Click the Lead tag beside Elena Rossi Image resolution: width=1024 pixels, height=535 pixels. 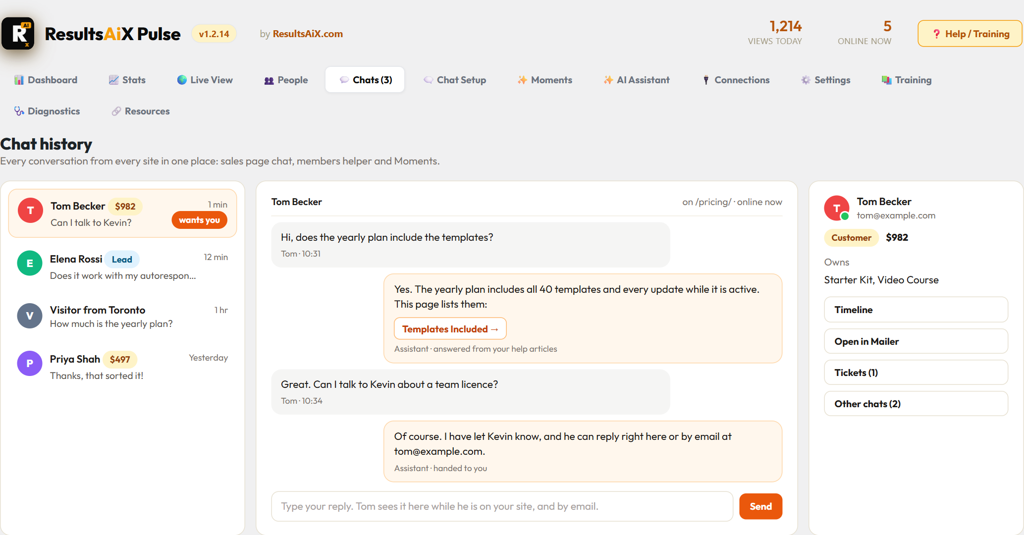[x=122, y=260]
